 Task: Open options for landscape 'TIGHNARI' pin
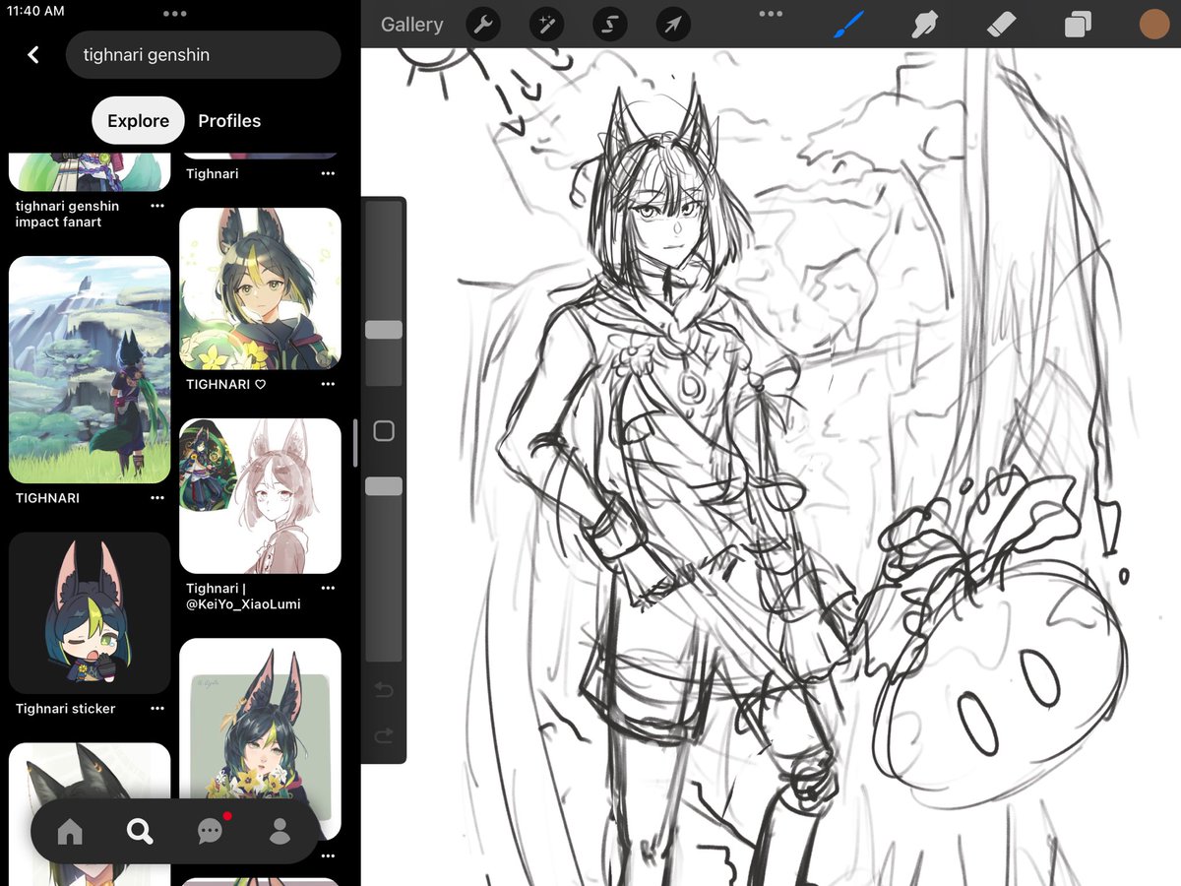tap(157, 499)
